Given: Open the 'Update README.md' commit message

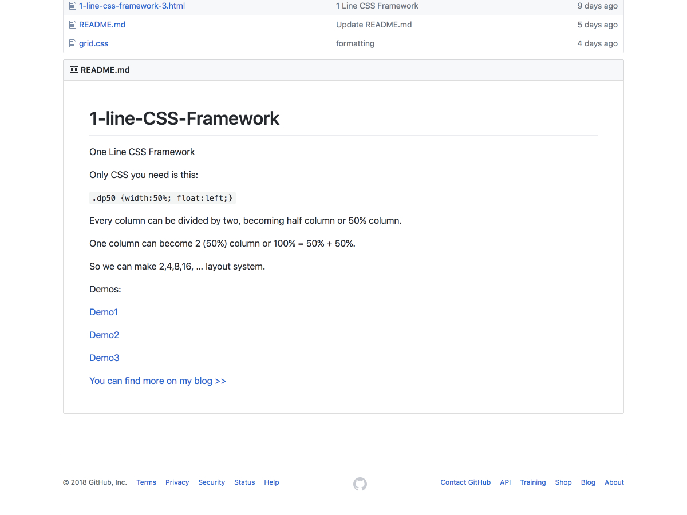Looking at the screenshot, I should tap(374, 25).
